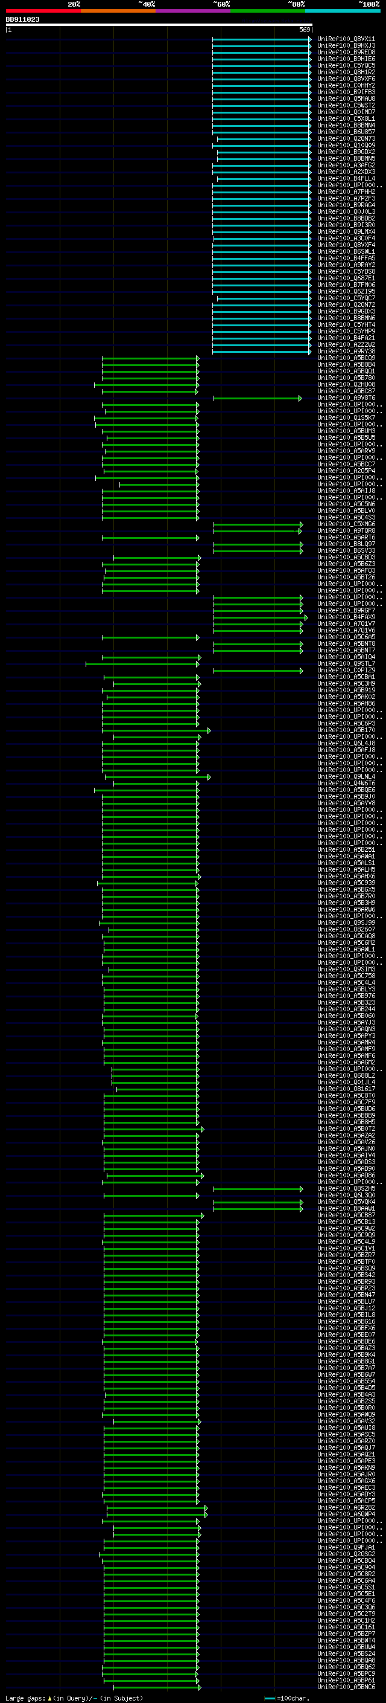The image size is (386, 1703).
Task: Click the purple ~60% identity color bar
Action: (194, 11)
